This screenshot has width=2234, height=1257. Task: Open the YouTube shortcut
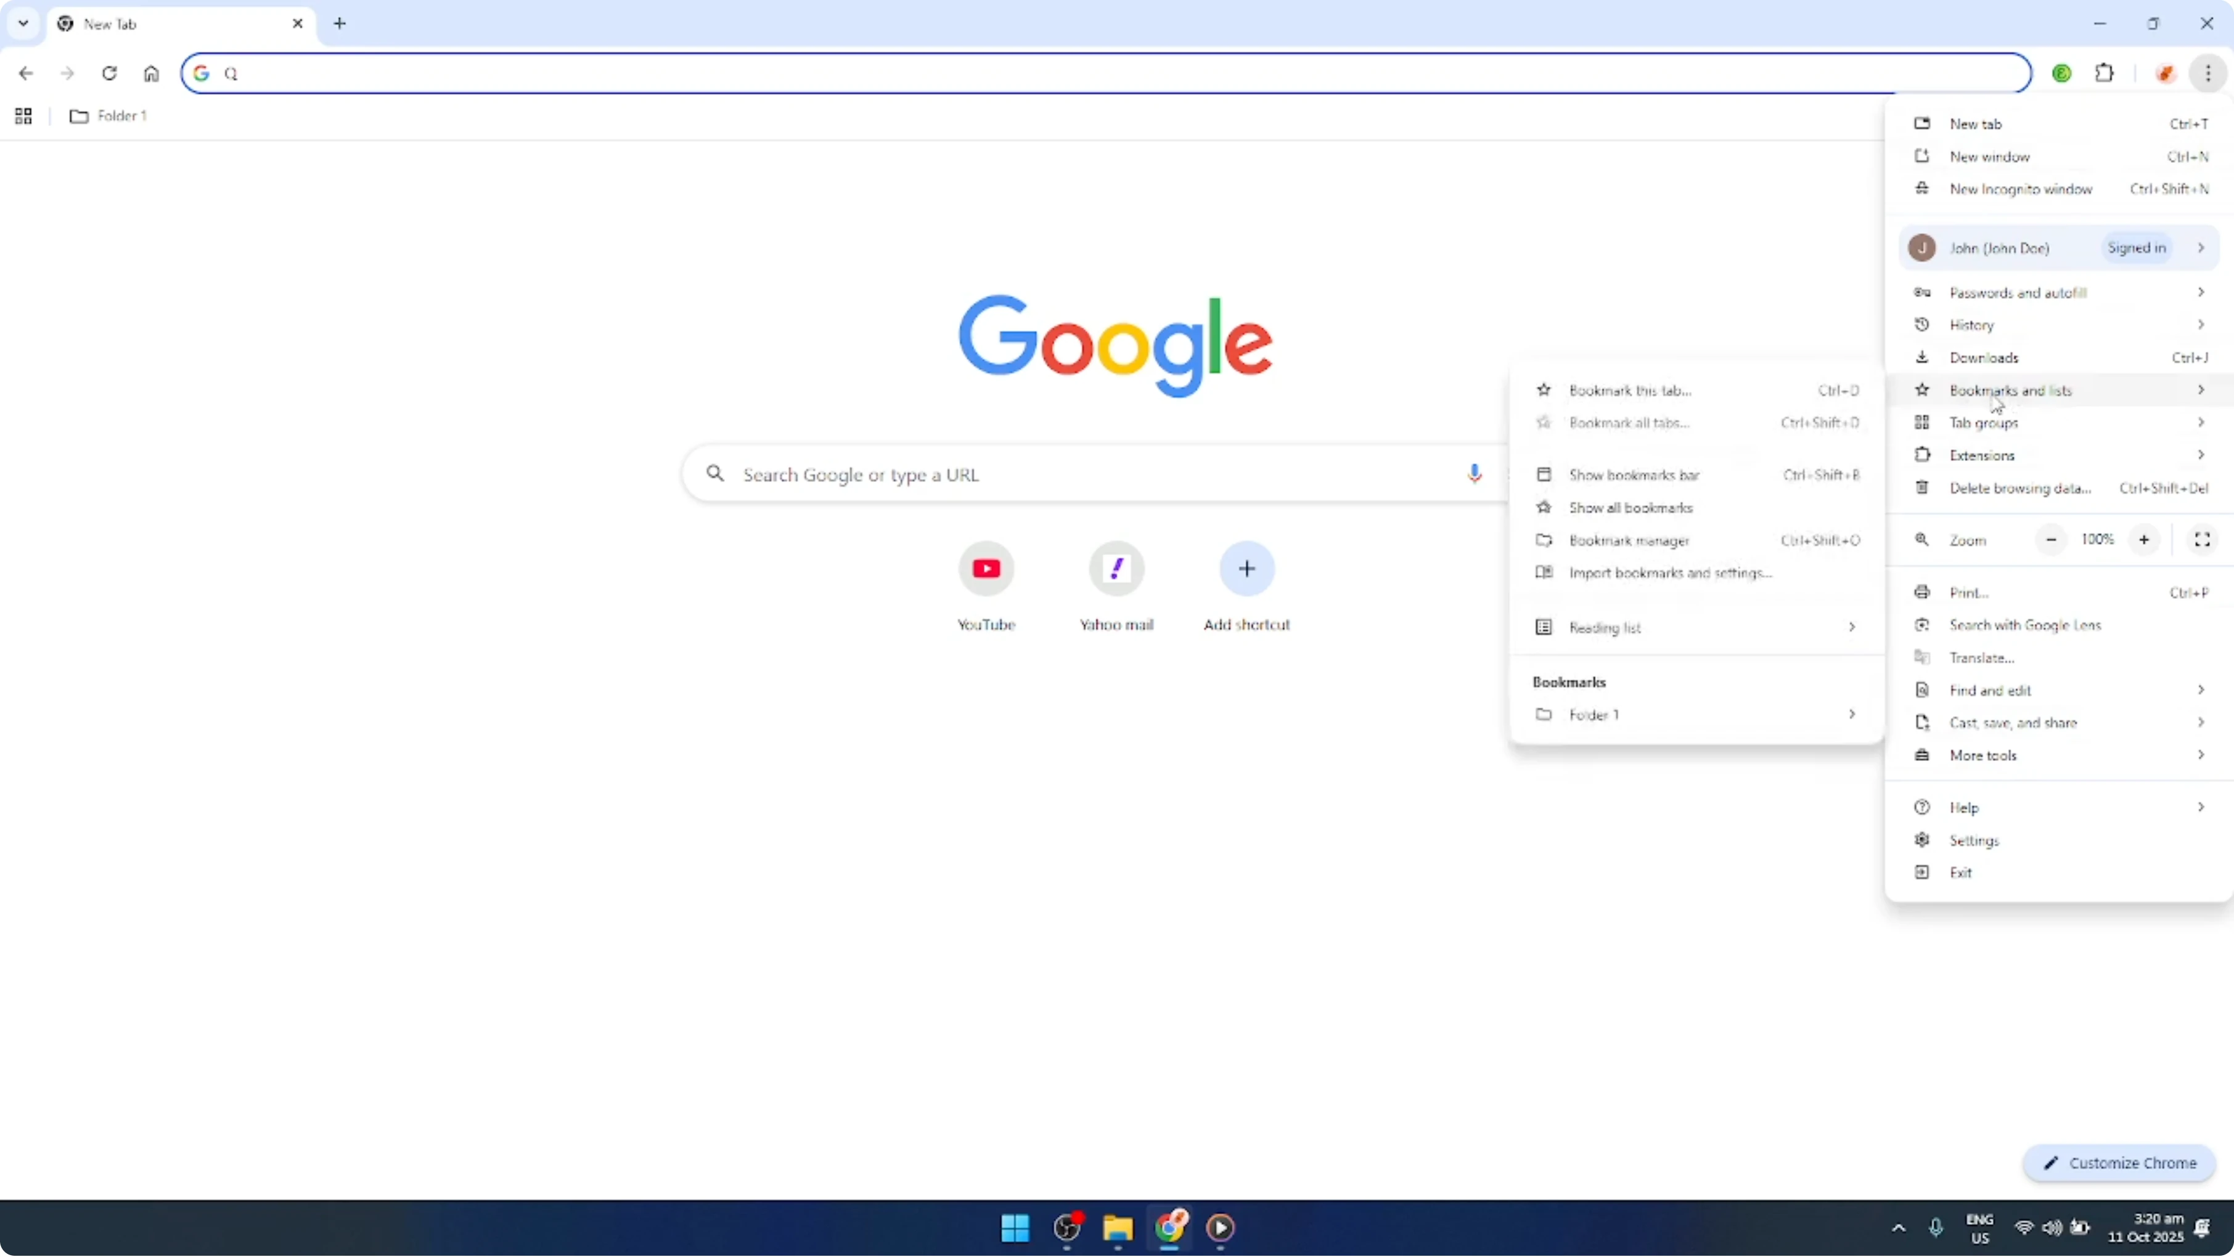tap(986, 587)
